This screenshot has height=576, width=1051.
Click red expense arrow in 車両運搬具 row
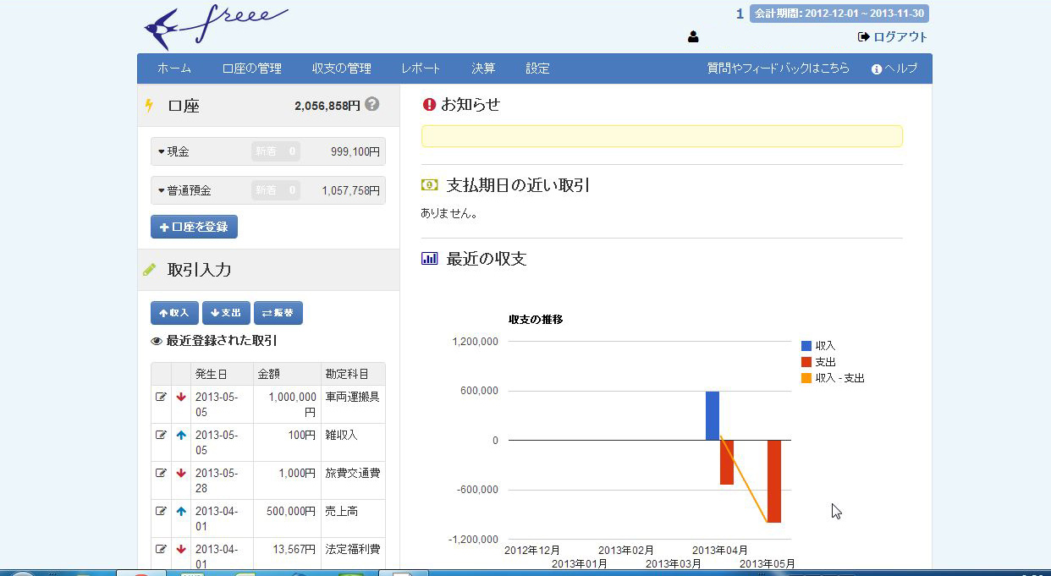(x=181, y=397)
